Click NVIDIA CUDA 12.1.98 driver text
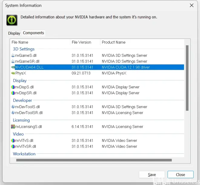 tap(126, 67)
